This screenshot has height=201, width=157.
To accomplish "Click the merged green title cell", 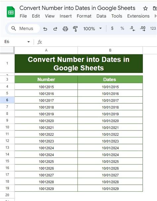I will (78, 64).
